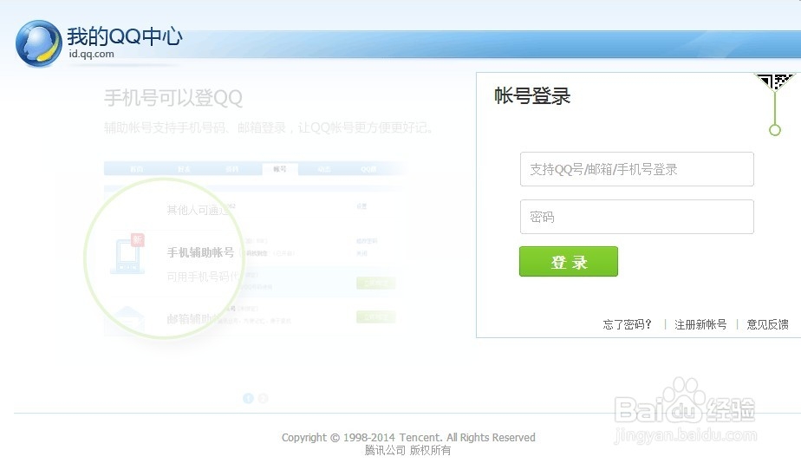Click the 手机号可以登QQ headline
The width and height of the screenshot is (801, 463).
pos(173,98)
